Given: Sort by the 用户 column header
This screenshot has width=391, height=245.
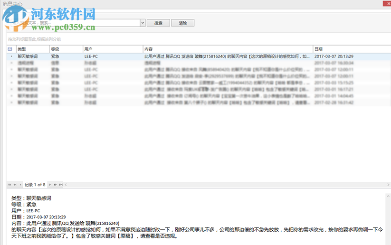Looking at the screenshot, I should pyautogui.click(x=113, y=49).
